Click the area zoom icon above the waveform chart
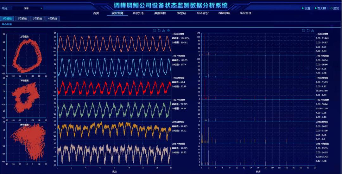This screenshot has height=174, width=342. [155, 30]
